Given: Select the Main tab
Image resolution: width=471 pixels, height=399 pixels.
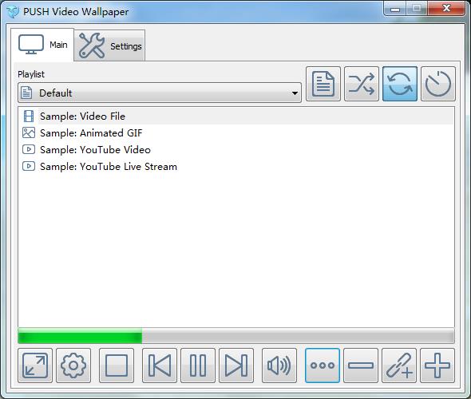Looking at the screenshot, I should 42,45.
